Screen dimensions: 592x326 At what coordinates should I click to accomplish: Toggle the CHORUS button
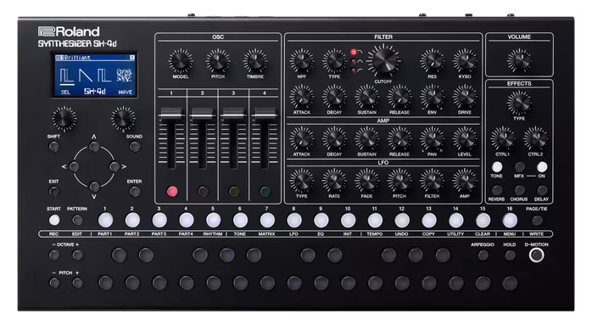(520, 190)
